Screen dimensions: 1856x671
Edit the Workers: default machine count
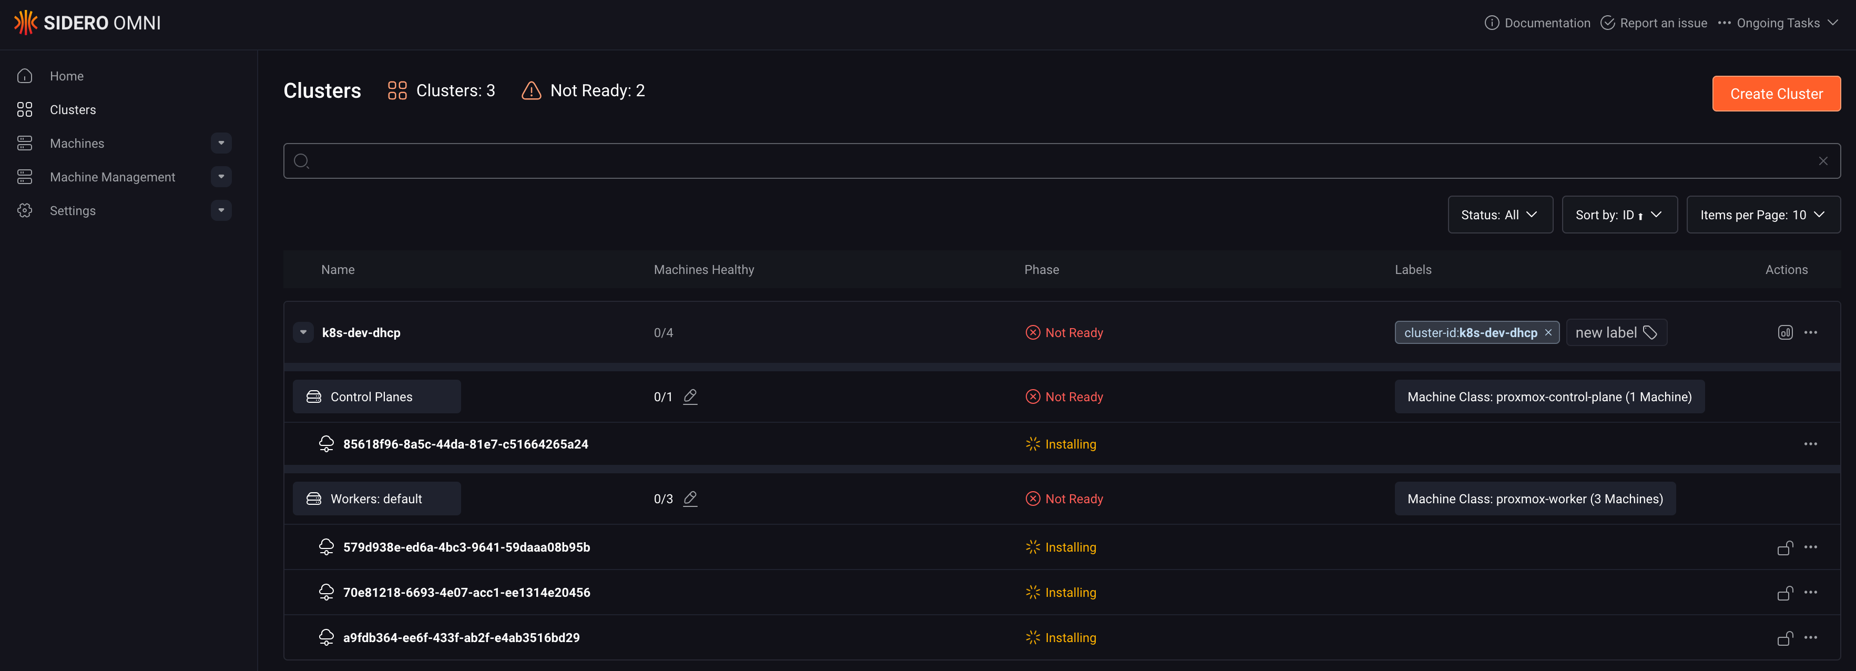[690, 498]
